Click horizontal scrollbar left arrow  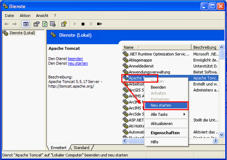tap(125, 141)
